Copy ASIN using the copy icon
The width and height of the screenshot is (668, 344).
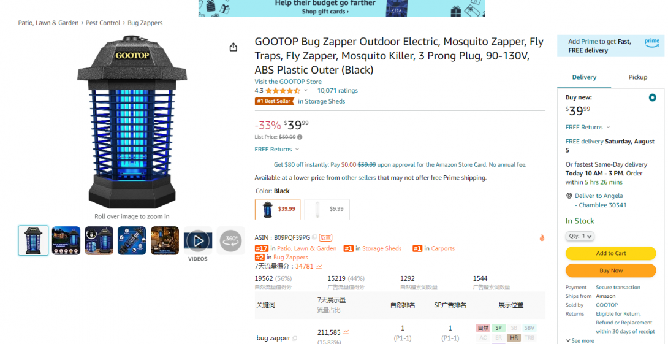coord(314,237)
